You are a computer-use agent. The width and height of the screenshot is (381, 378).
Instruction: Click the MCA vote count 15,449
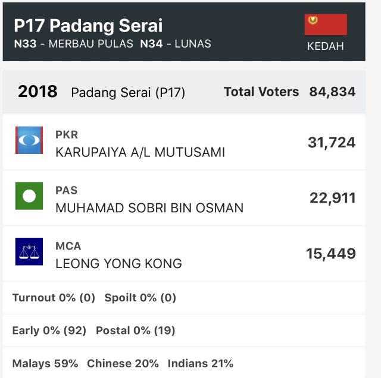(x=331, y=254)
